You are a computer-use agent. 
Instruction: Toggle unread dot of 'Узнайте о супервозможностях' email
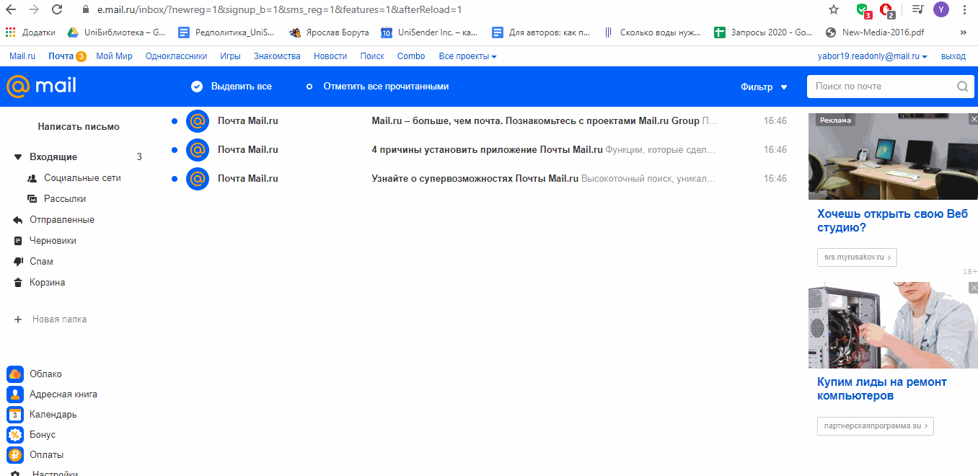coord(175,179)
